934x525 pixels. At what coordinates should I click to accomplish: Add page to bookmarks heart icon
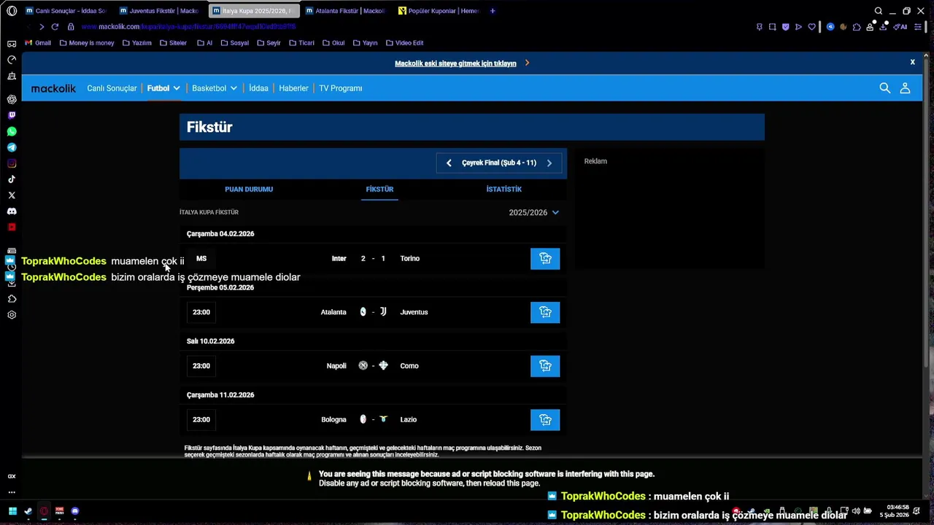point(811,27)
